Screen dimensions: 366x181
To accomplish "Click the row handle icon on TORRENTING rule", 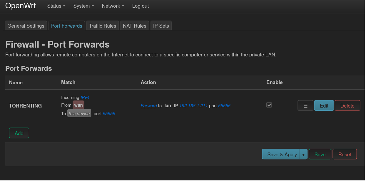I will 305,105.
